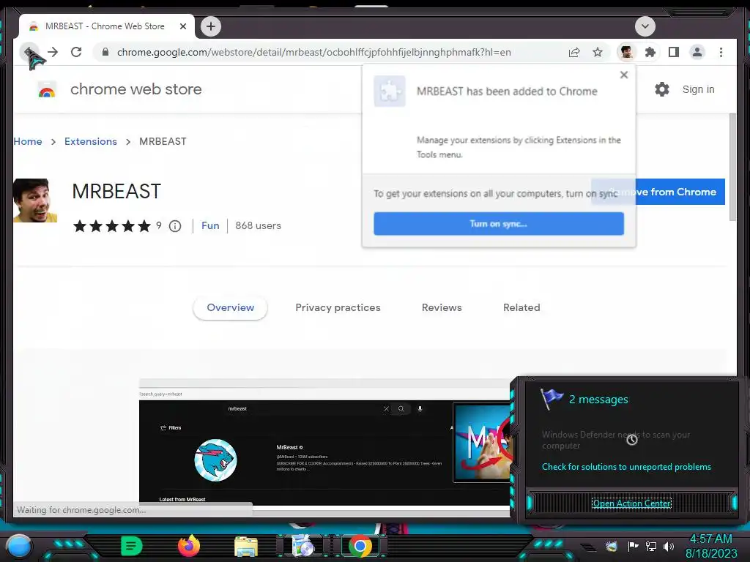The height and width of the screenshot is (562, 750).
Task: Select the Overview tab
Action: click(230, 307)
